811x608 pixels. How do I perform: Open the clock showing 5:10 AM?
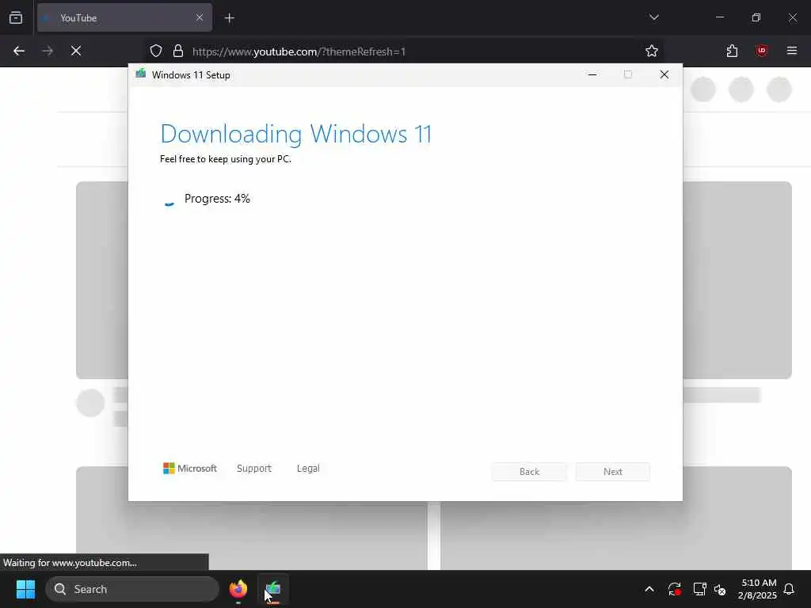(757, 589)
